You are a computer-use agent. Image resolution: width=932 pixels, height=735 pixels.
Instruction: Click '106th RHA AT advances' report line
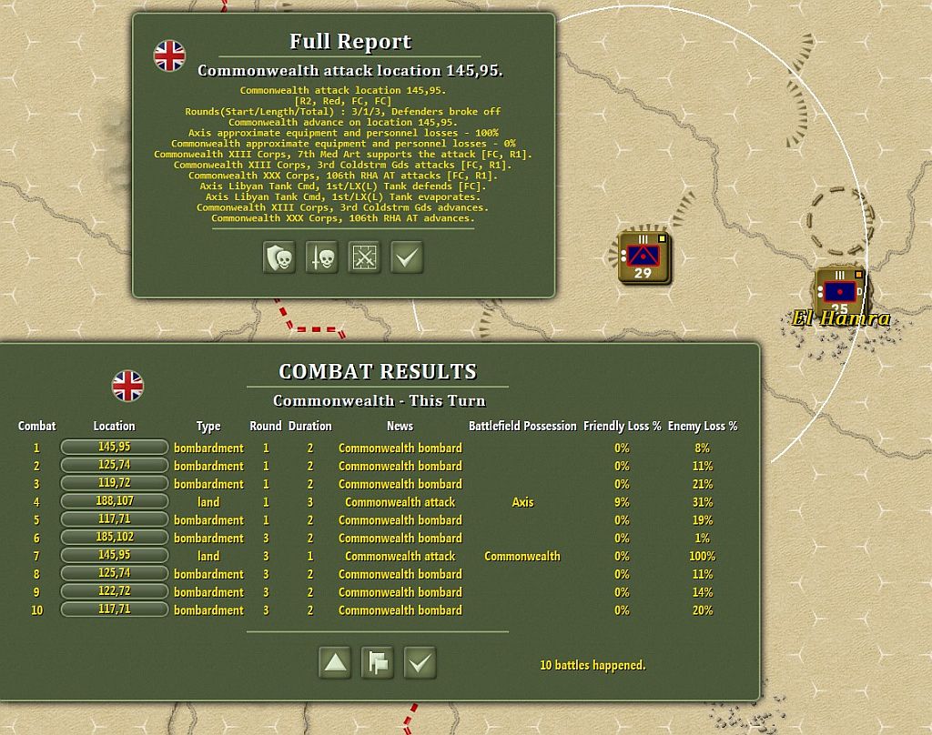click(x=343, y=218)
